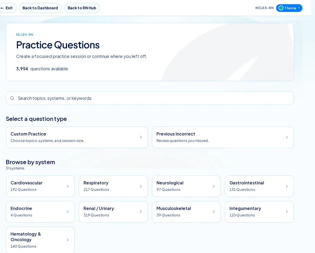This screenshot has width=315, height=253.
Task: Select the Respiratory system title
Action: pos(96,183)
